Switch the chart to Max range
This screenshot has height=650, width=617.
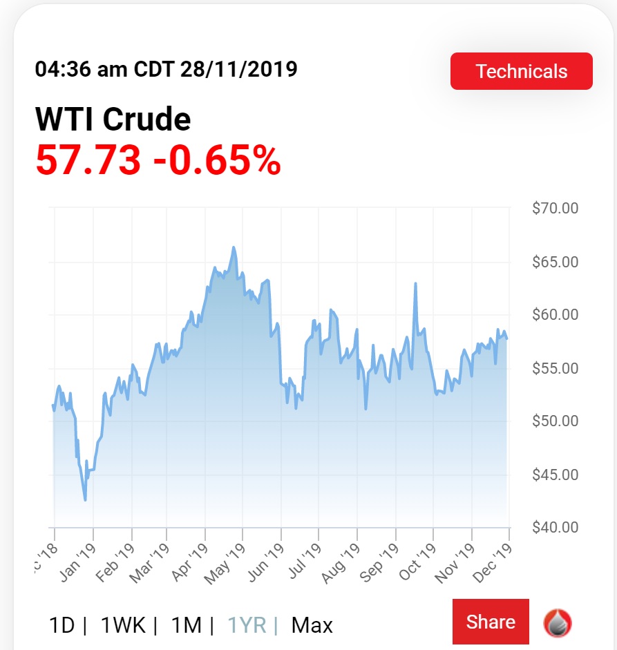pos(312,625)
